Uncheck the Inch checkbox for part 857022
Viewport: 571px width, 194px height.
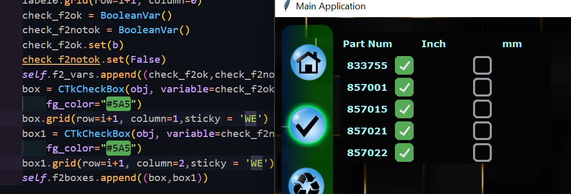tap(404, 153)
